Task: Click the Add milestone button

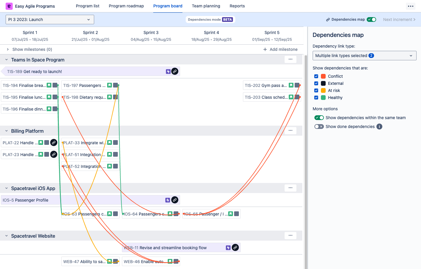Action: click(280, 49)
